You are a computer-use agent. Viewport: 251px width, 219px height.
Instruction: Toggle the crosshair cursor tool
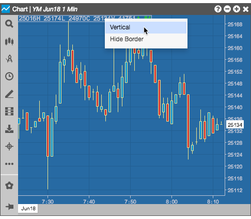[9, 146]
